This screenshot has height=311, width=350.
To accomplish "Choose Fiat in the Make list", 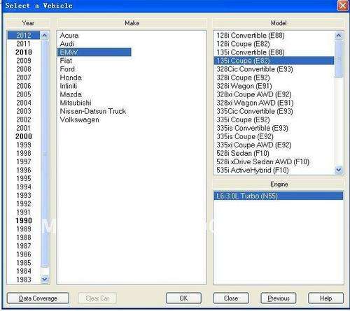I will [x=66, y=61].
